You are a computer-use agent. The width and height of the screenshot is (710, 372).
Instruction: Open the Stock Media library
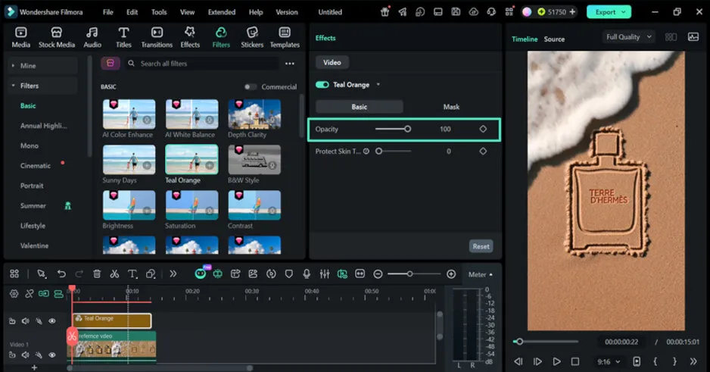click(57, 37)
